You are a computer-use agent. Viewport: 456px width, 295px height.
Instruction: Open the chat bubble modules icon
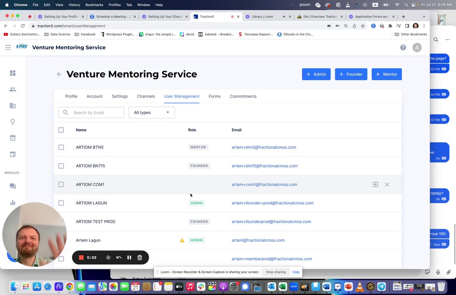pyautogui.click(x=13, y=186)
